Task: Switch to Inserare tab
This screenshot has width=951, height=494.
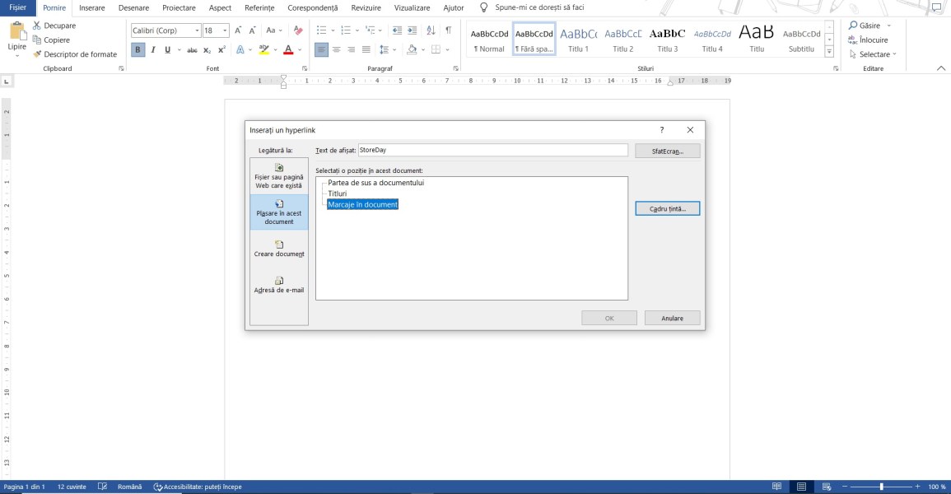Action: [x=91, y=8]
